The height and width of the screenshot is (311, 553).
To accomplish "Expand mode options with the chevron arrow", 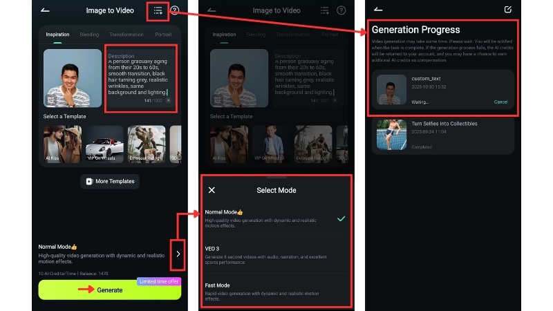I will 178,254.
